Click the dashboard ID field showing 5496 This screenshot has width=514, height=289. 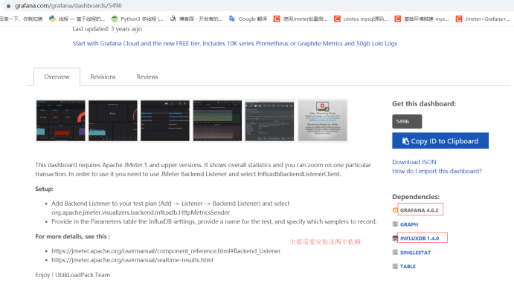pyautogui.click(x=407, y=121)
